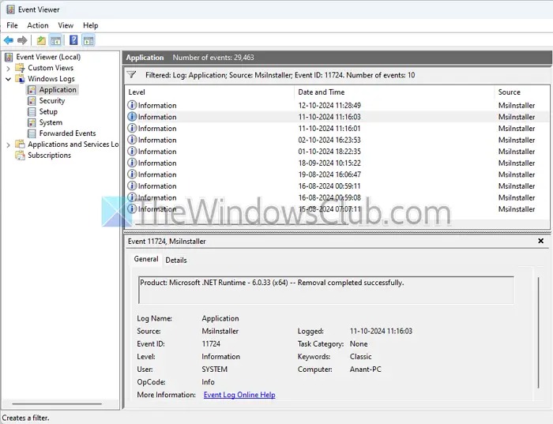Click the Up One Level folder icon

click(x=41, y=40)
